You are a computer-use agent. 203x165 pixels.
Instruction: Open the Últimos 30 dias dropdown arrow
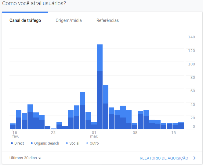click(40, 158)
